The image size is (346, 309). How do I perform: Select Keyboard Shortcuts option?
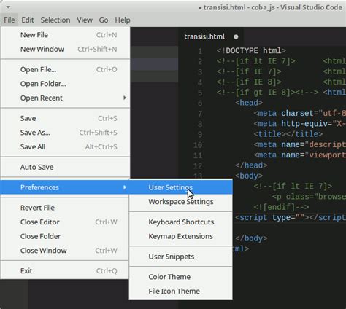(181, 222)
